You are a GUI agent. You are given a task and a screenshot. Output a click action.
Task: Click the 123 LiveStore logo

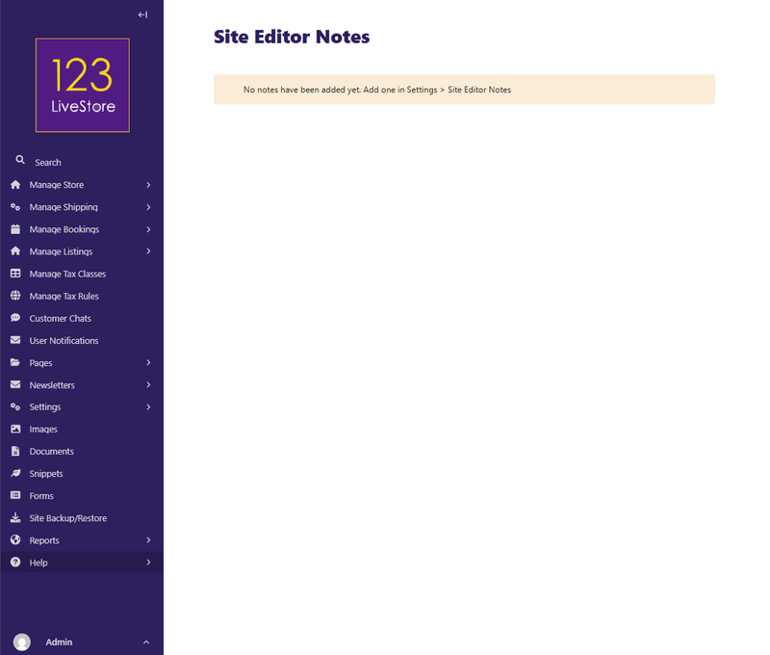[x=83, y=85]
